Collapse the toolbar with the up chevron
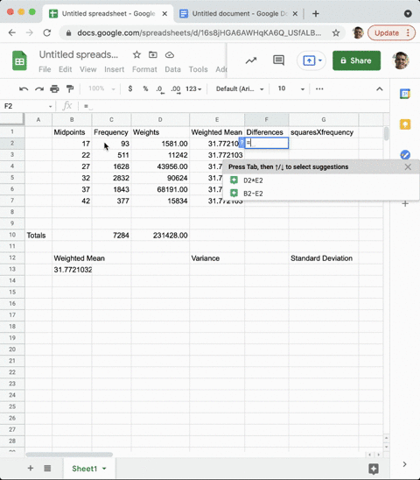The height and width of the screenshot is (480, 420). pyautogui.click(x=380, y=89)
